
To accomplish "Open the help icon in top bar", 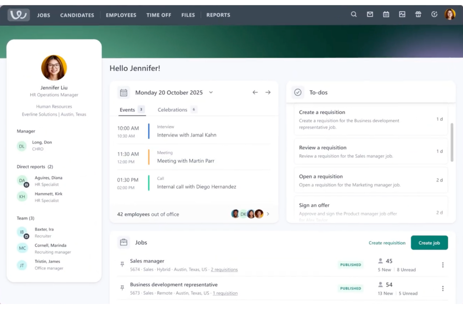I will click(434, 14).
